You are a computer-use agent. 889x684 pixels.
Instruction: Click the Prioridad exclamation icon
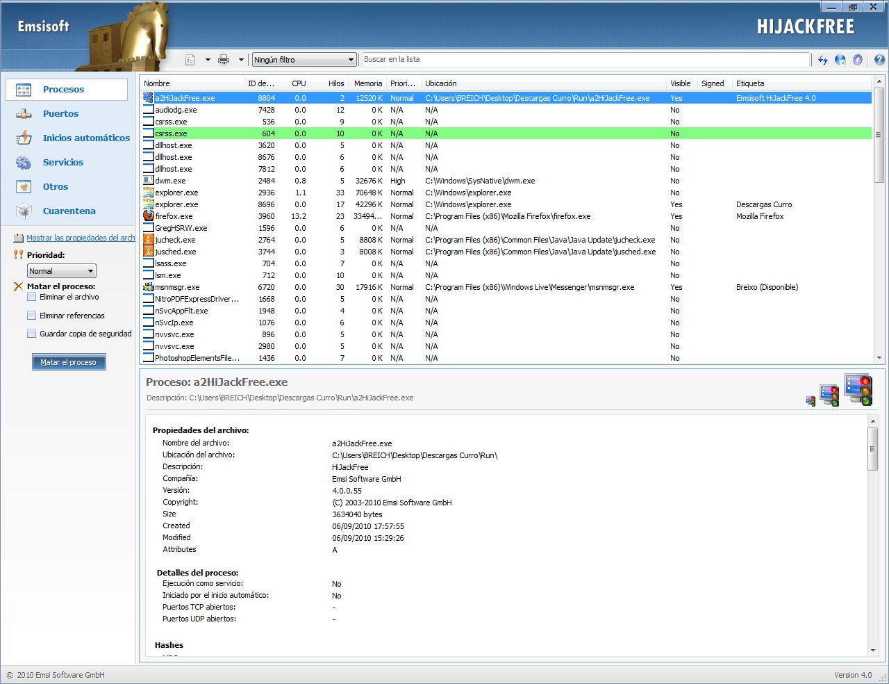[18, 254]
